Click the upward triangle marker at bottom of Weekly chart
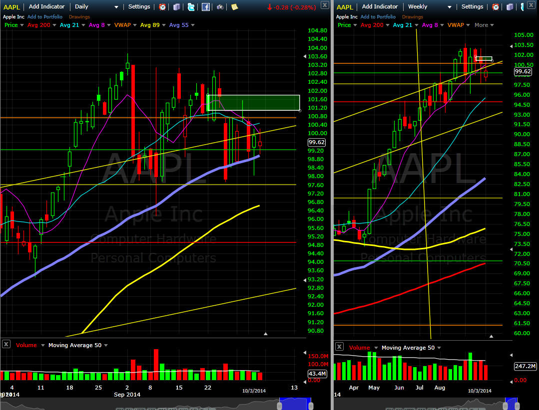Viewport: 539px width, 410px height. point(491,336)
